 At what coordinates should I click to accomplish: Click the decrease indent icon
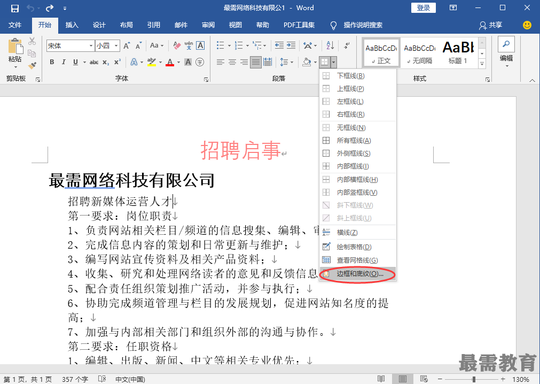coord(279,45)
